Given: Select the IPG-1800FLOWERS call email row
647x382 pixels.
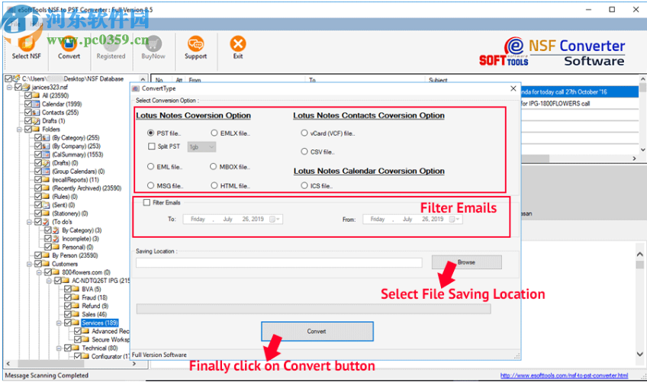Looking at the screenshot, I should click(x=579, y=104).
